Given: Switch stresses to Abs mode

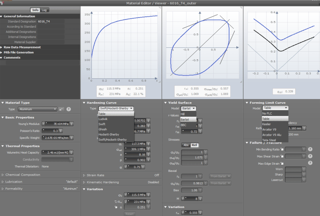Looking at the screenshot, I should [x=187, y=145].
